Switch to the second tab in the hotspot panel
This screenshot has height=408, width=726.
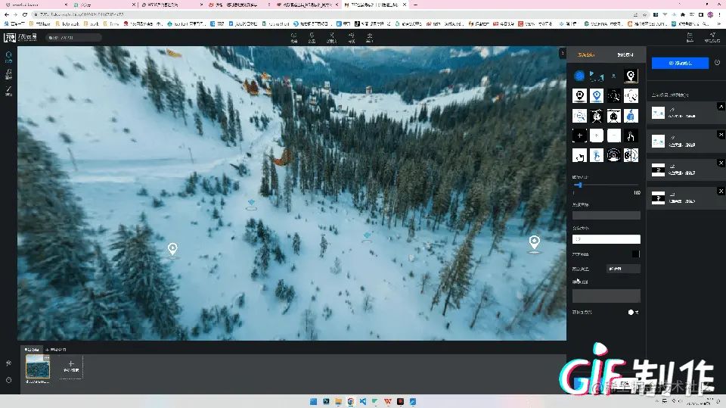coord(625,55)
